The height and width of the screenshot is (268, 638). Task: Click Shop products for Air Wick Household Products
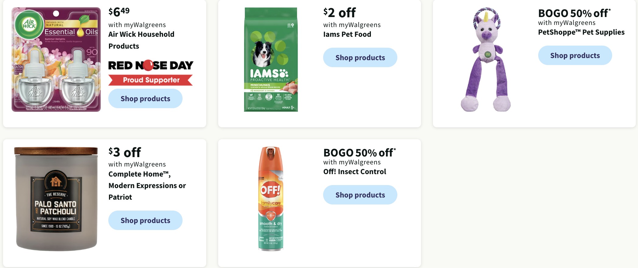pyautogui.click(x=145, y=98)
